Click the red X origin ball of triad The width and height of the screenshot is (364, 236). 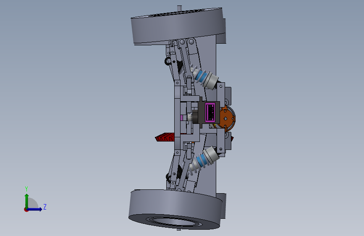[26, 210]
